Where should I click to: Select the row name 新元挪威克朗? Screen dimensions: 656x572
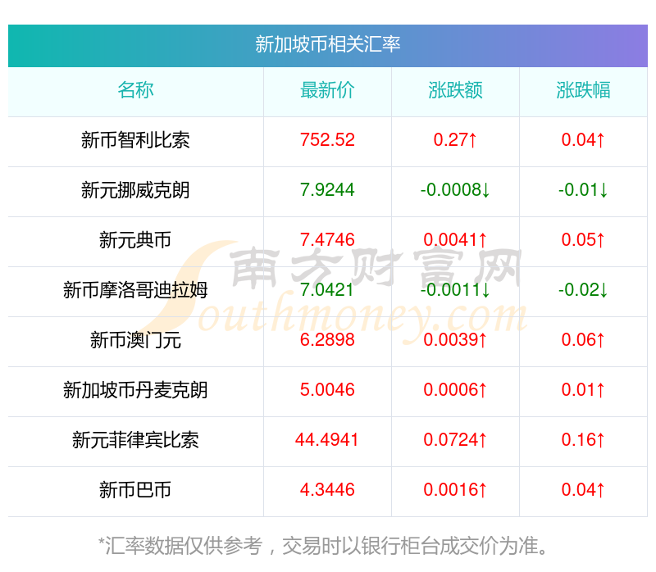point(135,190)
